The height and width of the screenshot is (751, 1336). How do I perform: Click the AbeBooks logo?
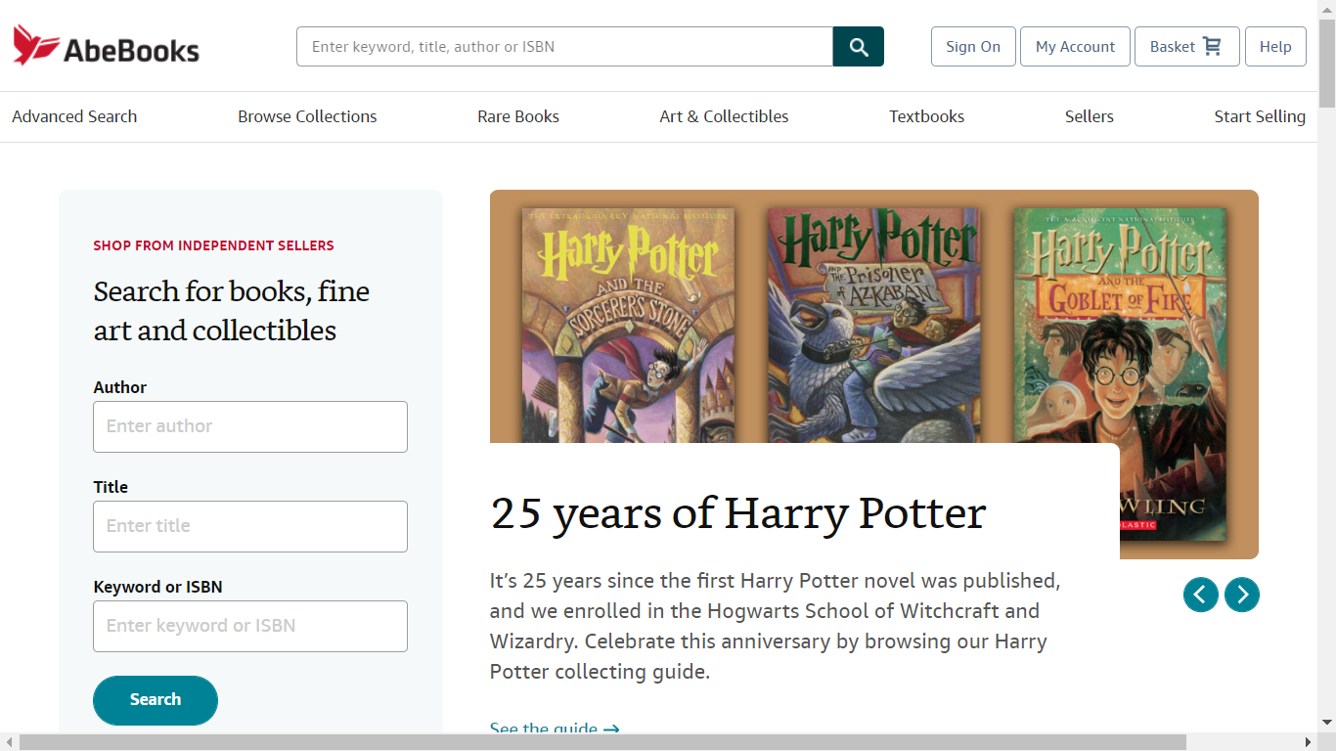(x=106, y=46)
